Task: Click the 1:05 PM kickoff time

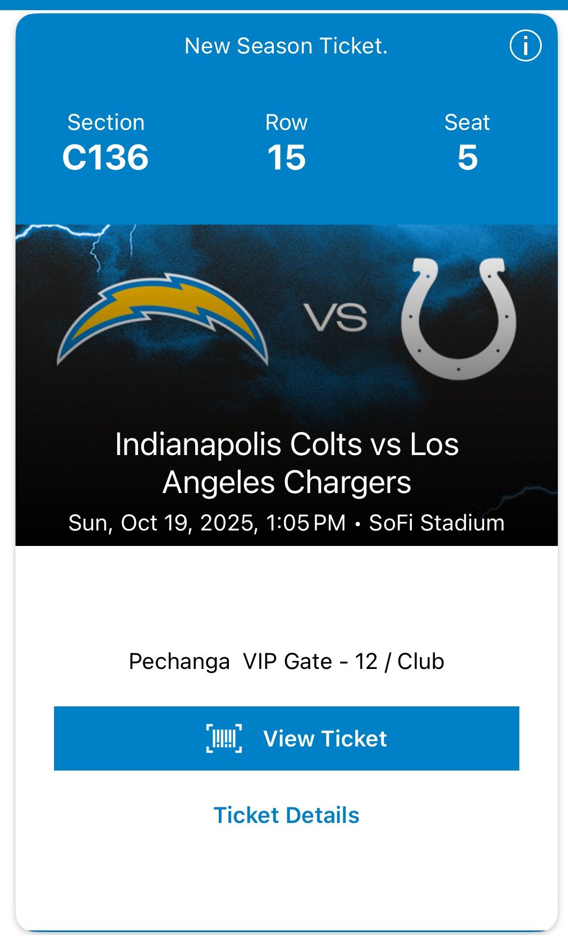Action: point(306,523)
